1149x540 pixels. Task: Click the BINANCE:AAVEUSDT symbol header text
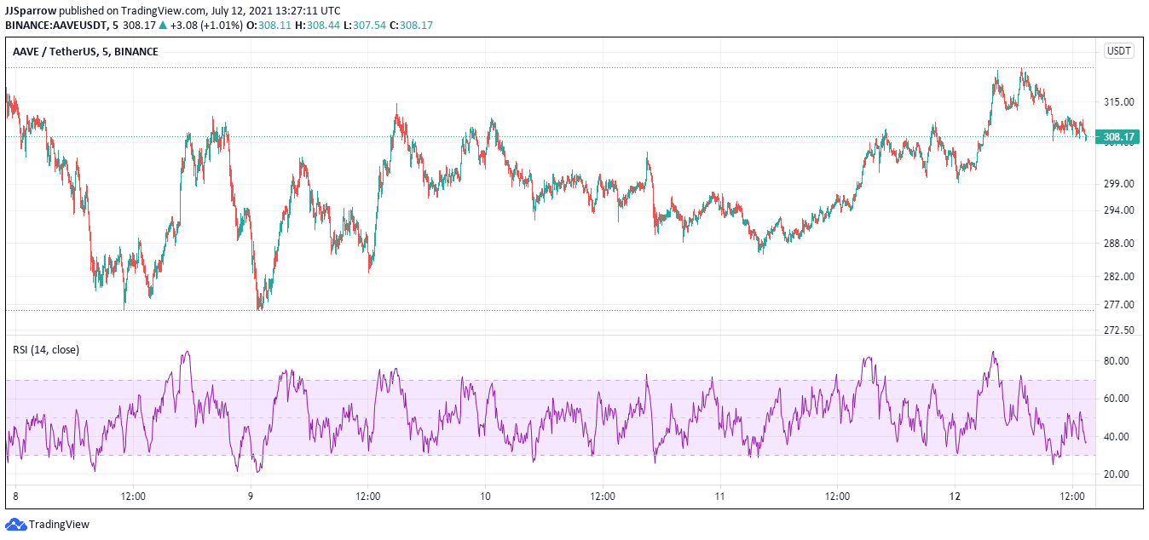pyautogui.click(x=60, y=26)
